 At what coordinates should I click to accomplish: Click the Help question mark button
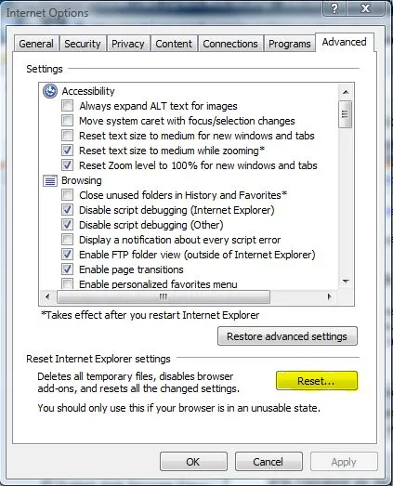click(334, 8)
